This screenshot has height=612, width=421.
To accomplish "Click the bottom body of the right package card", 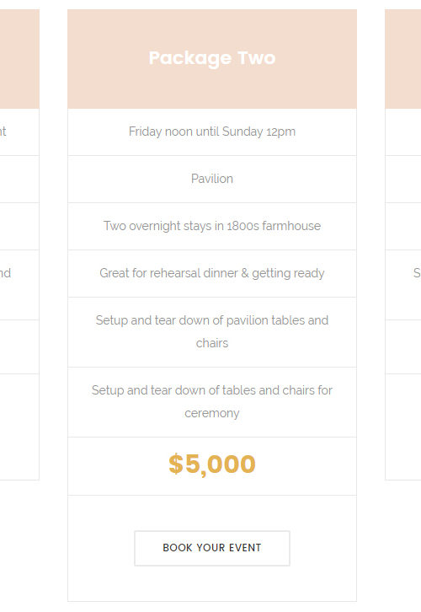I will coord(403,427).
